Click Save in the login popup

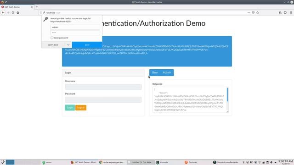[x=87, y=45]
